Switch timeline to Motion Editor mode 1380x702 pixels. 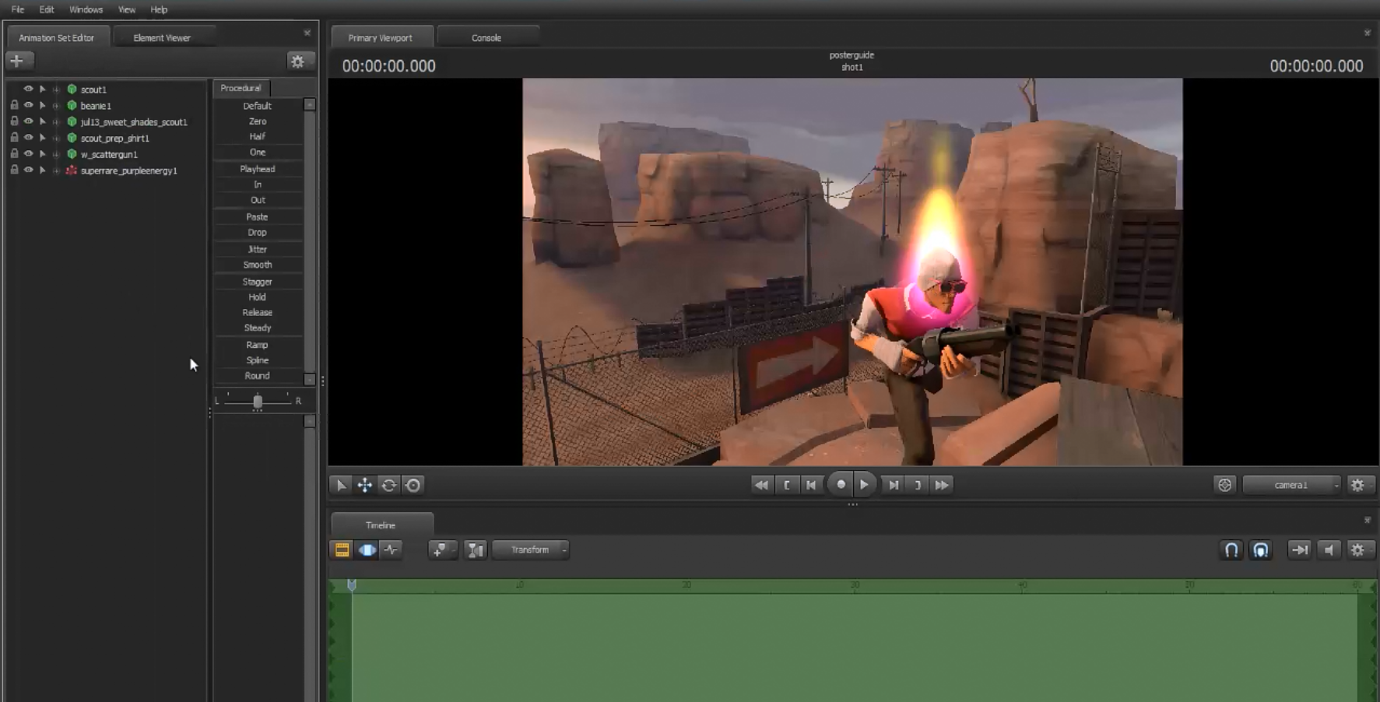coord(367,550)
